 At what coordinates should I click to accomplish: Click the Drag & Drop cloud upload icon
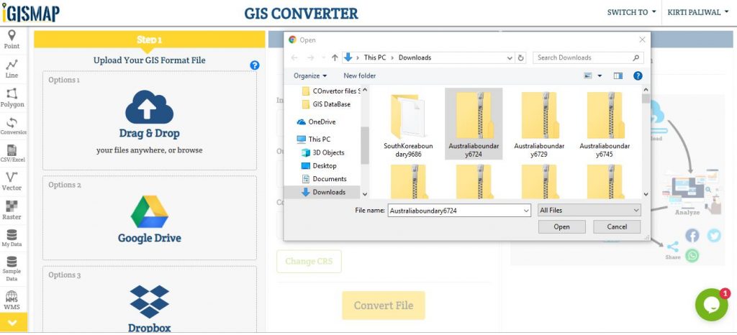click(149, 108)
